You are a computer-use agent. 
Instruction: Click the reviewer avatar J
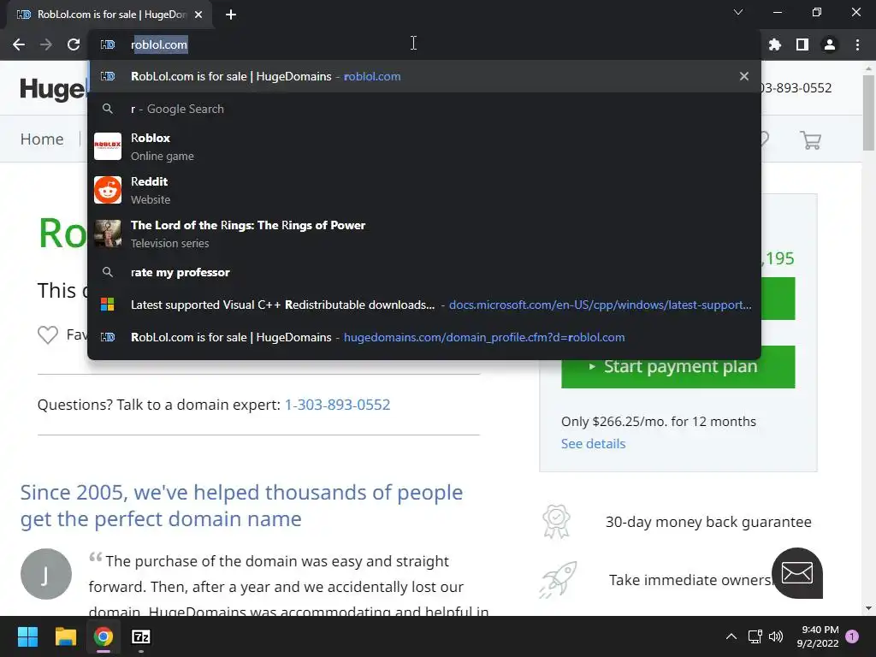(46, 574)
